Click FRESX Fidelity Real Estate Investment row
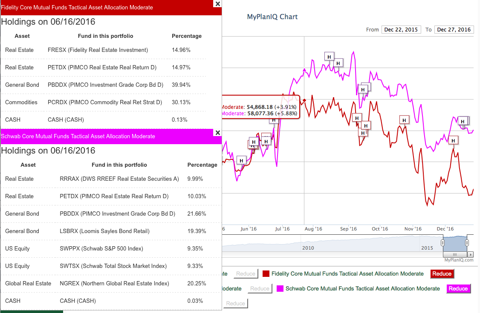The width and height of the screenshot is (480, 313). coord(104,50)
